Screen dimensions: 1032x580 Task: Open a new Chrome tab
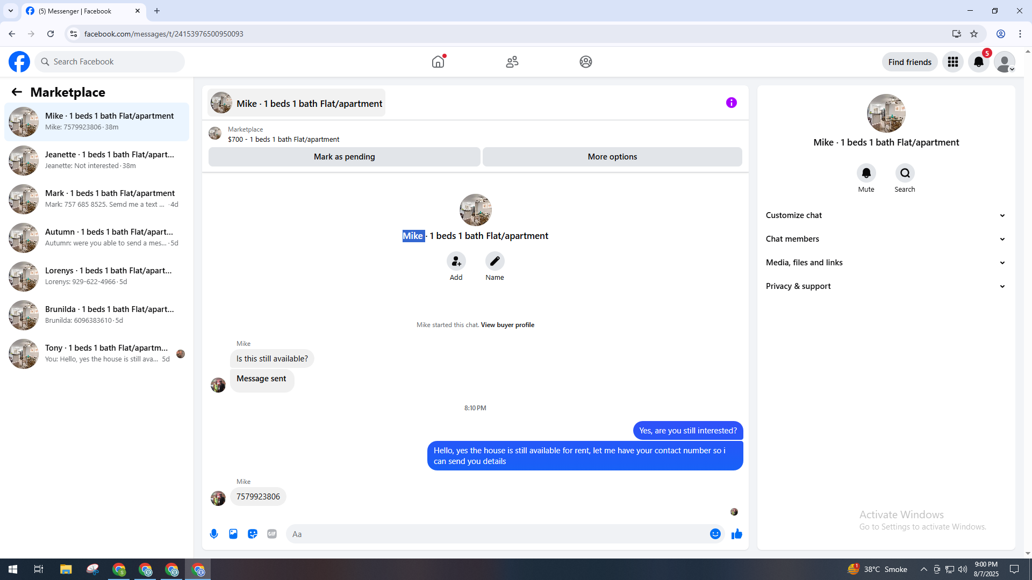click(157, 11)
